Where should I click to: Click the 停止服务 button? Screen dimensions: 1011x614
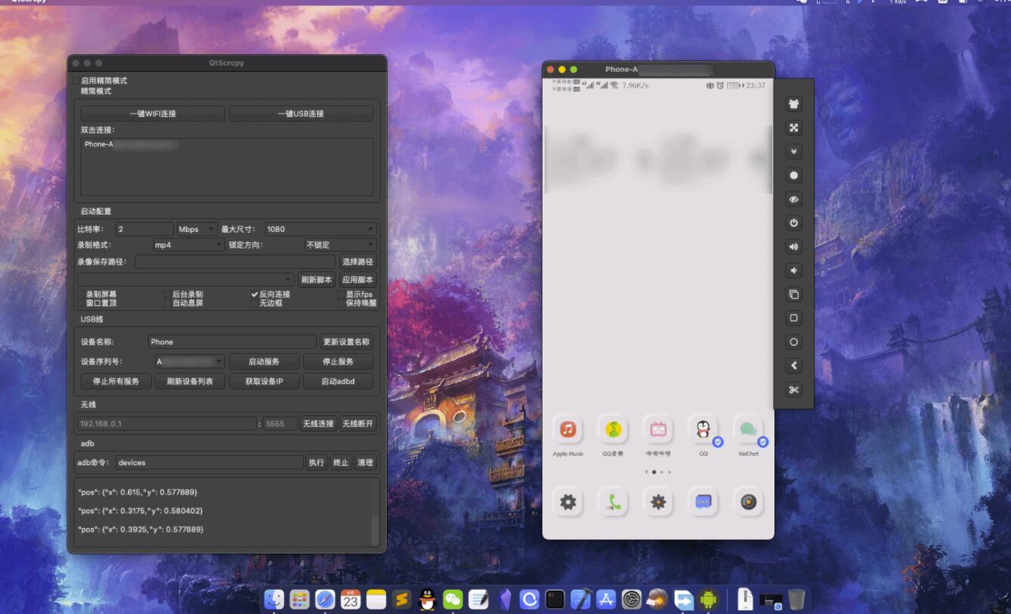click(338, 362)
